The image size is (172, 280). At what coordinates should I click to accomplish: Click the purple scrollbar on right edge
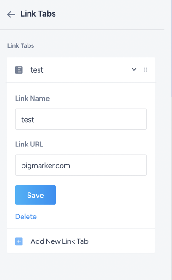172,48
